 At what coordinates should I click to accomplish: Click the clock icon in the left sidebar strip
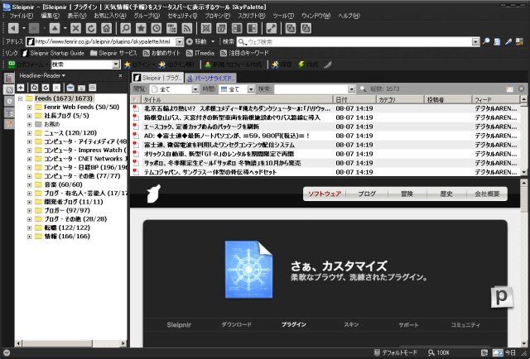[9, 101]
